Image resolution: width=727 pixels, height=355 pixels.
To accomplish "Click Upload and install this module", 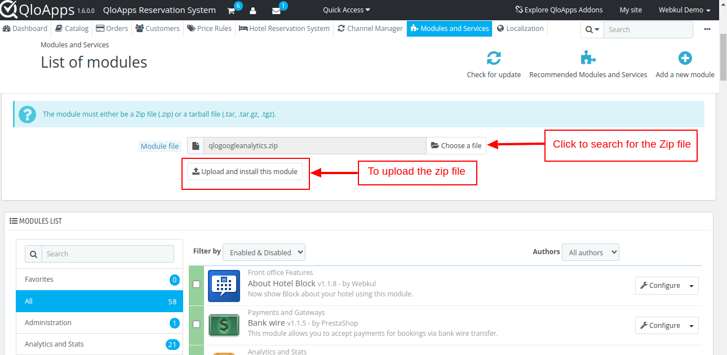I will pos(245,171).
